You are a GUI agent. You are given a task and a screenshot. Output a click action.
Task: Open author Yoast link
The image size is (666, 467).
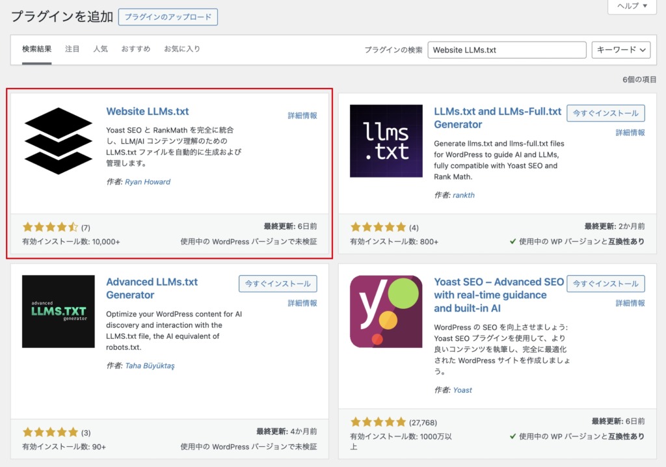462,390
